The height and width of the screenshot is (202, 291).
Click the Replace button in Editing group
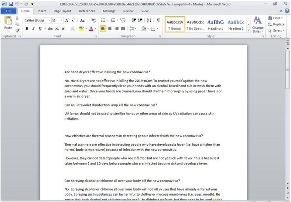[276, 24]
